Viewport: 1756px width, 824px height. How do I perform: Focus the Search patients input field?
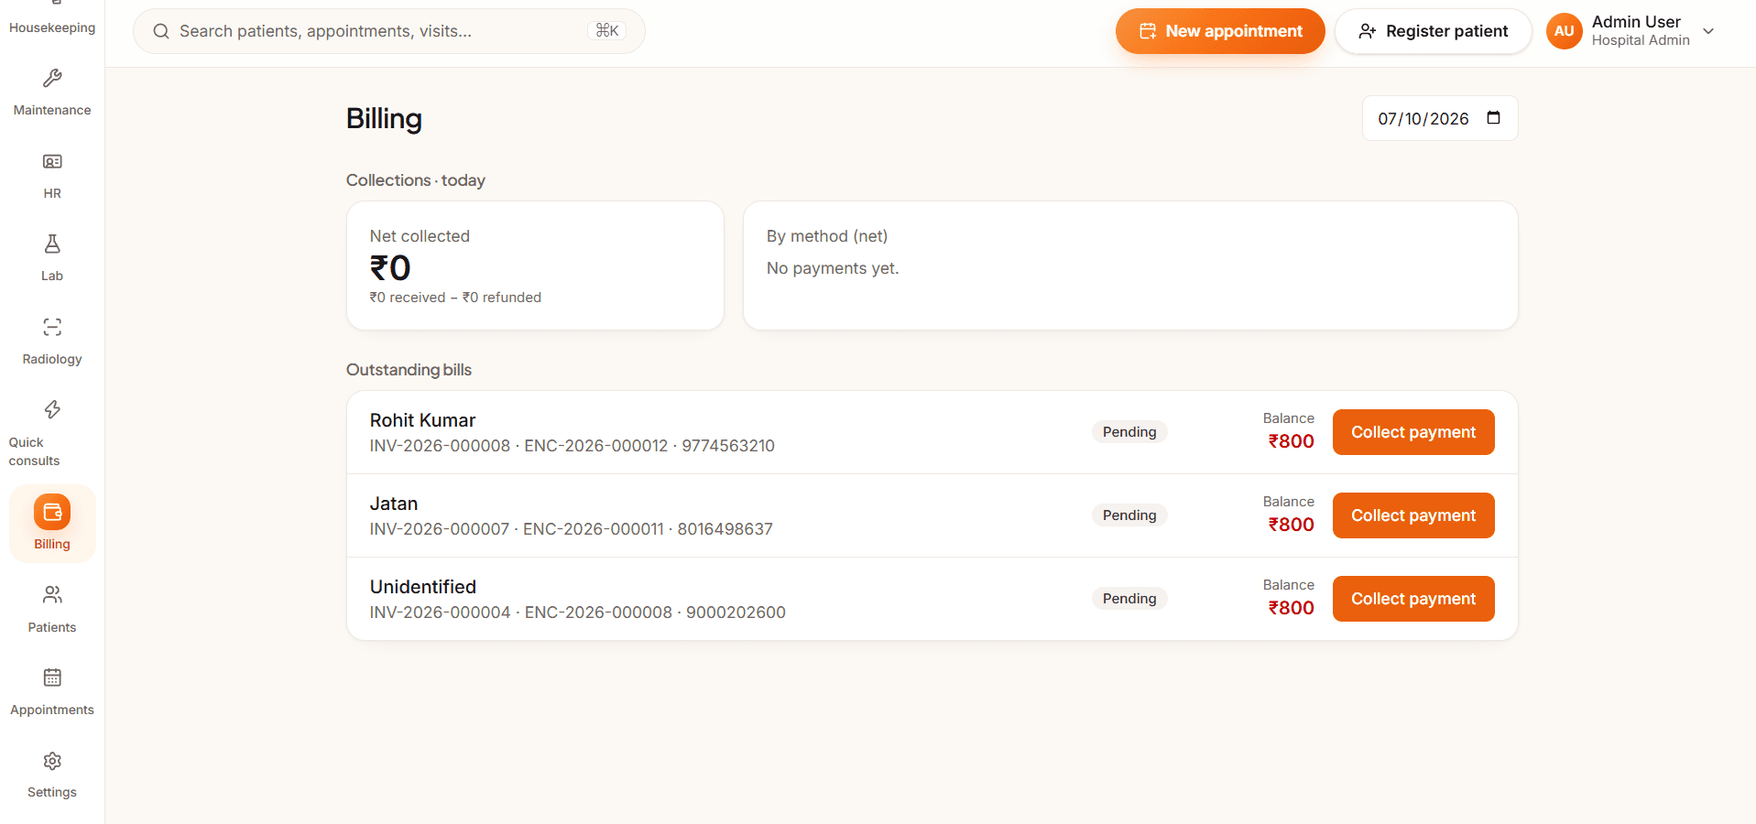click(389, 31)
